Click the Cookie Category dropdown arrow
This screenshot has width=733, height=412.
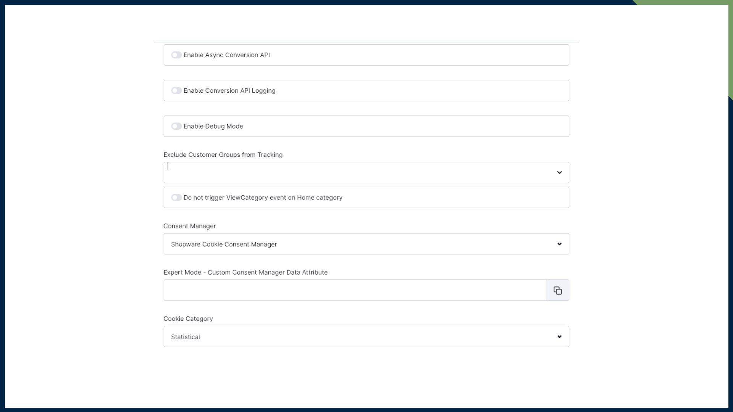coord(559,336)
